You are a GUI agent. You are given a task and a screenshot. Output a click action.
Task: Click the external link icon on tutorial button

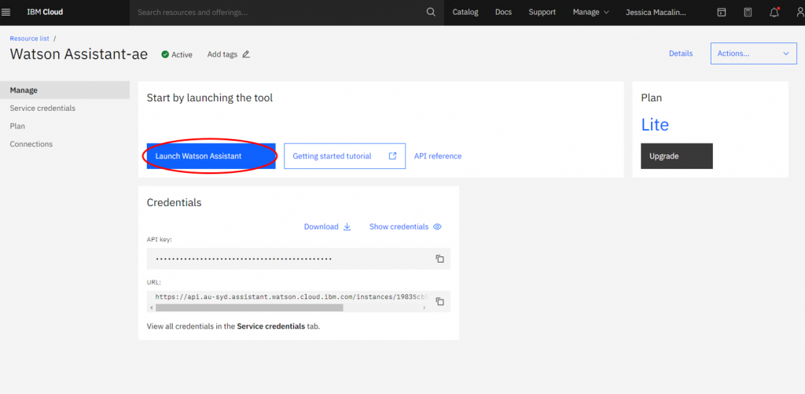tap(392, 156)
